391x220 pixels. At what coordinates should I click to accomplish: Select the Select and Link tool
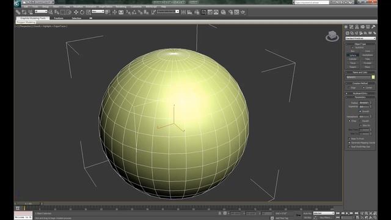click(x=18, y=12)
